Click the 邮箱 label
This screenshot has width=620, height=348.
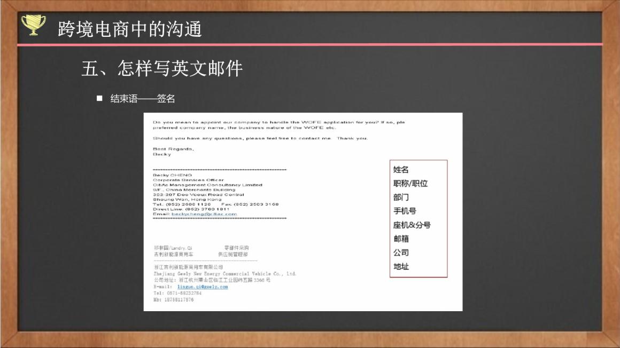[x=401, y=239]
